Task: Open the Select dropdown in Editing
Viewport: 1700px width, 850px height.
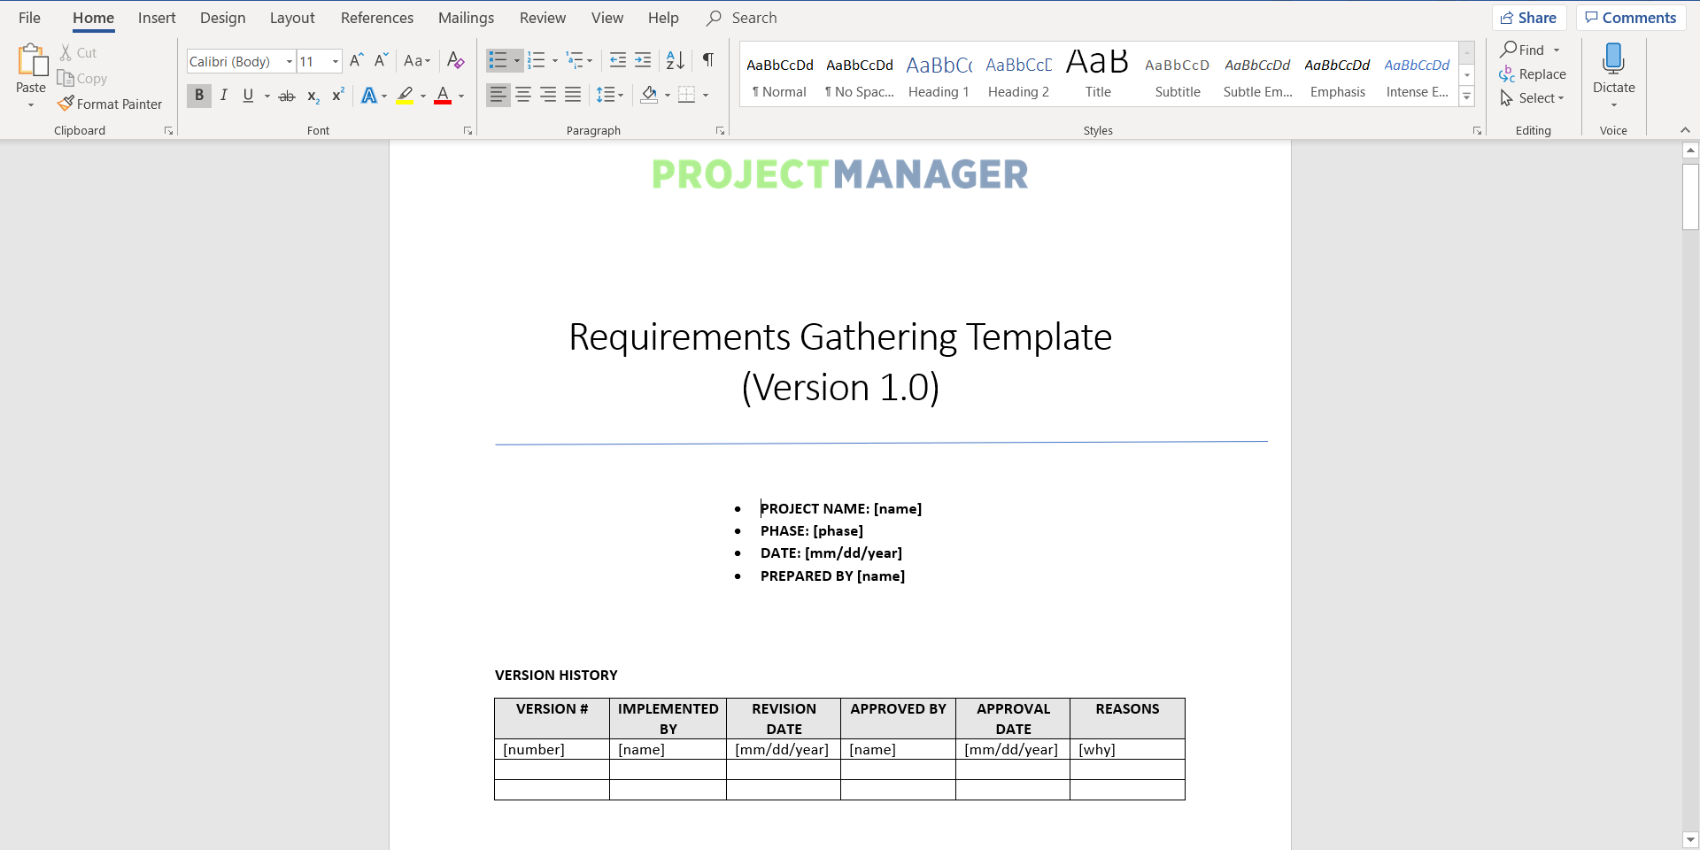Action: (1533, 98)
